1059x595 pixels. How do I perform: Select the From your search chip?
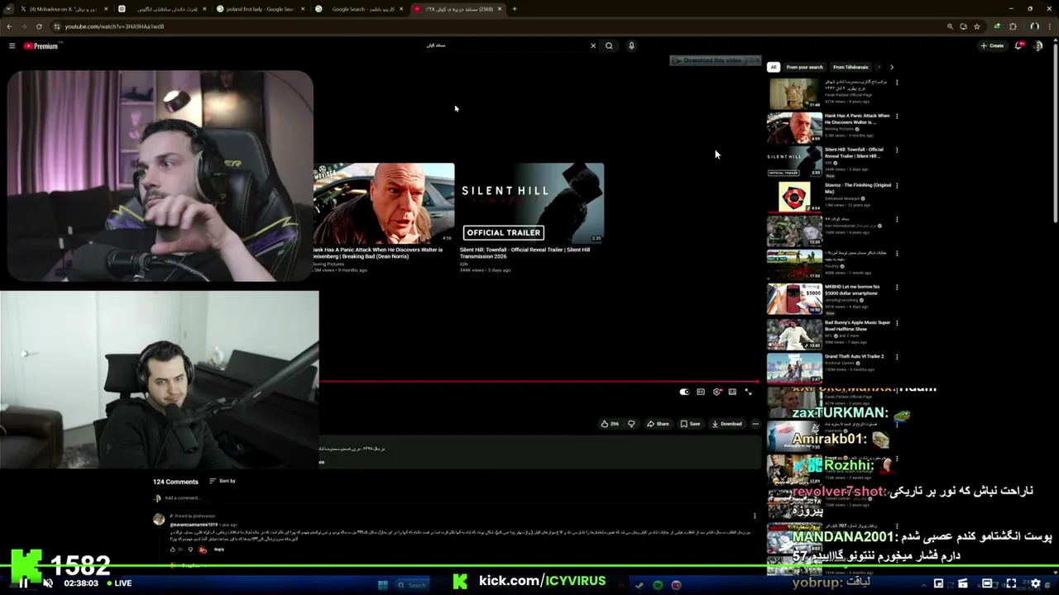804,67
